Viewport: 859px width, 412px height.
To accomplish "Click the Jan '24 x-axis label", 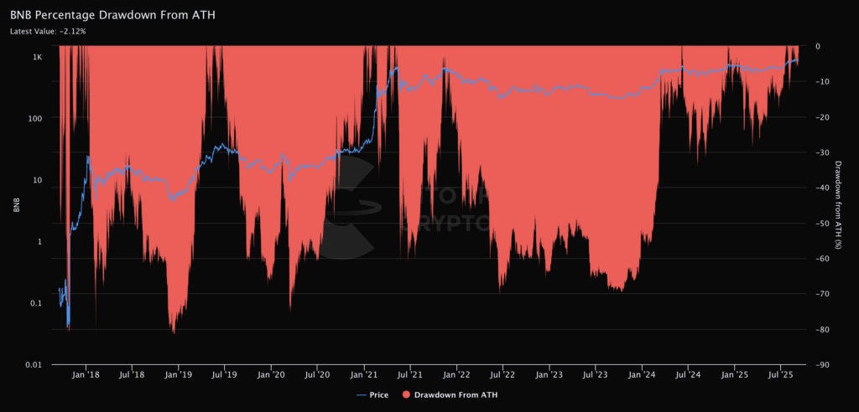I will pyautogui.click(x=642, y=374).
